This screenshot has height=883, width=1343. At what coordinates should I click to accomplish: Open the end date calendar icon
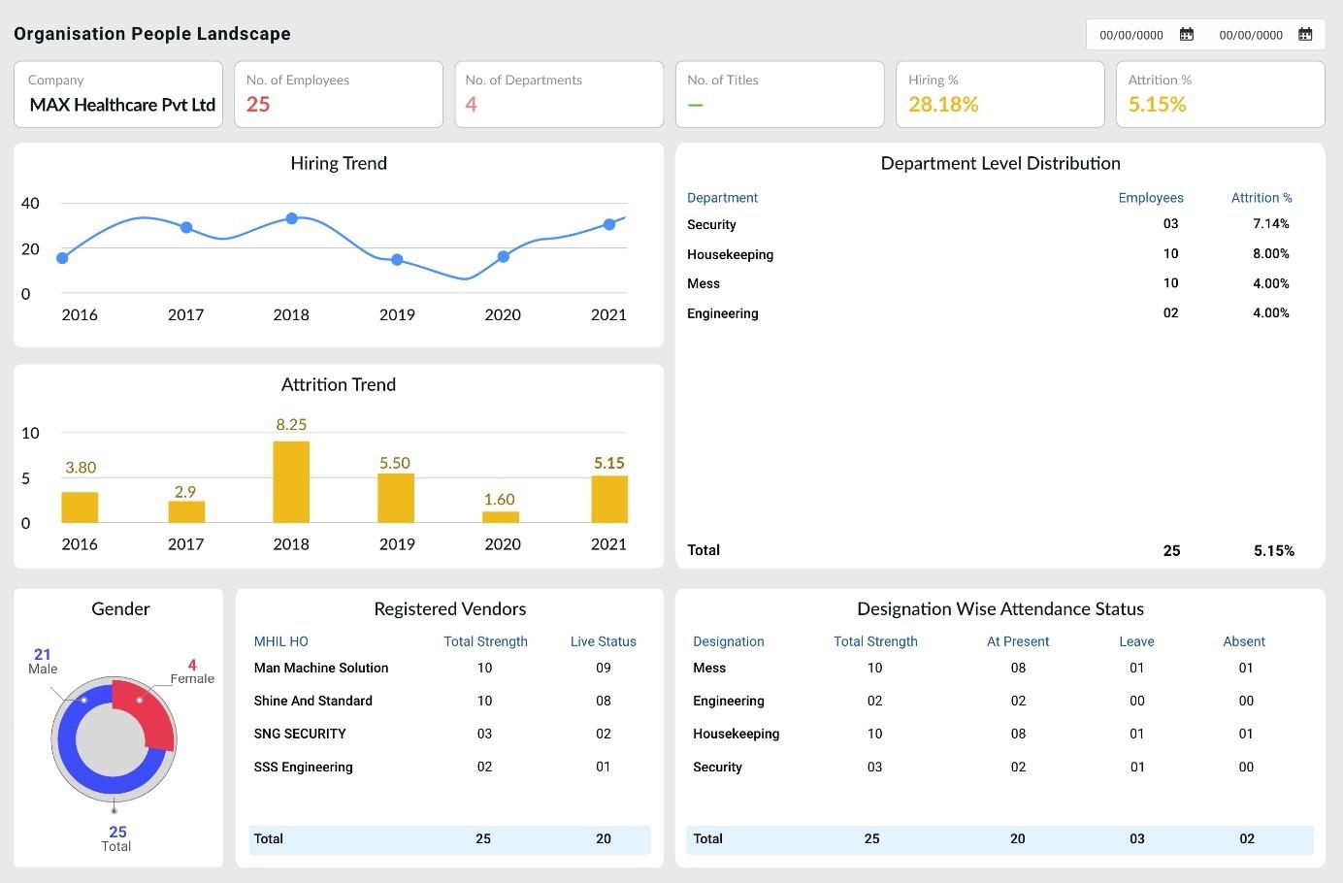1305,34
